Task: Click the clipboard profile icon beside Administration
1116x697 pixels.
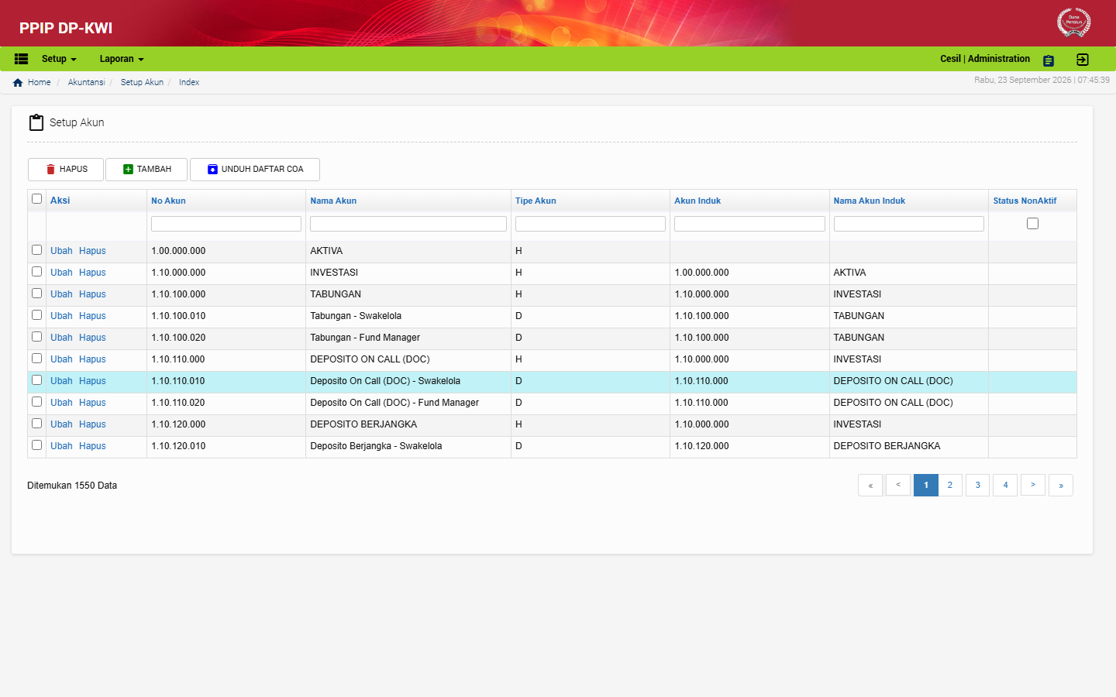Action: 1049,60
